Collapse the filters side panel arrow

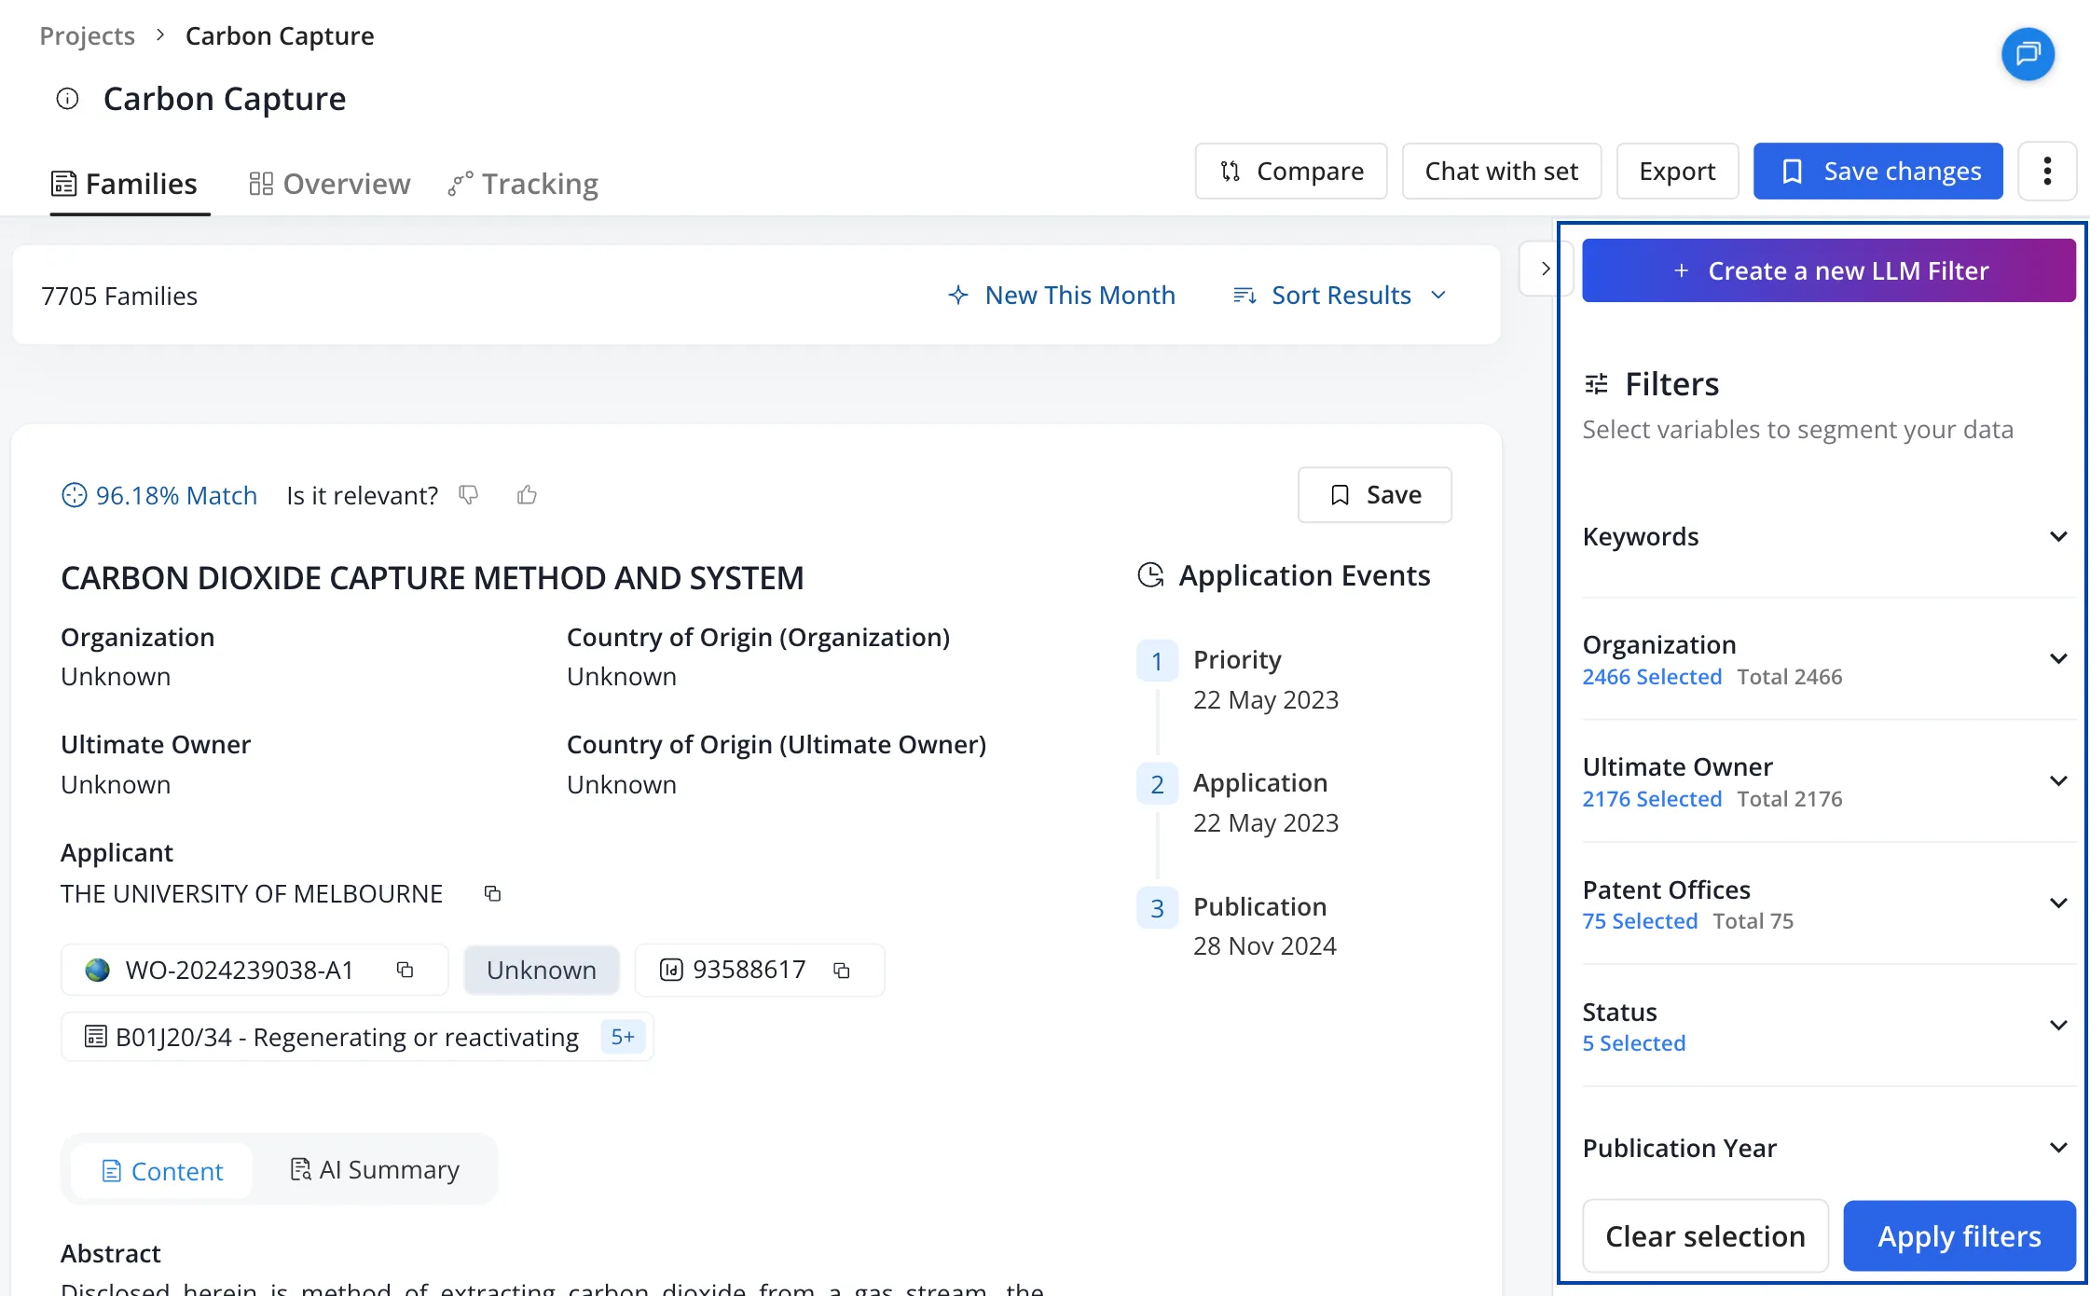tap(1545, 269)
